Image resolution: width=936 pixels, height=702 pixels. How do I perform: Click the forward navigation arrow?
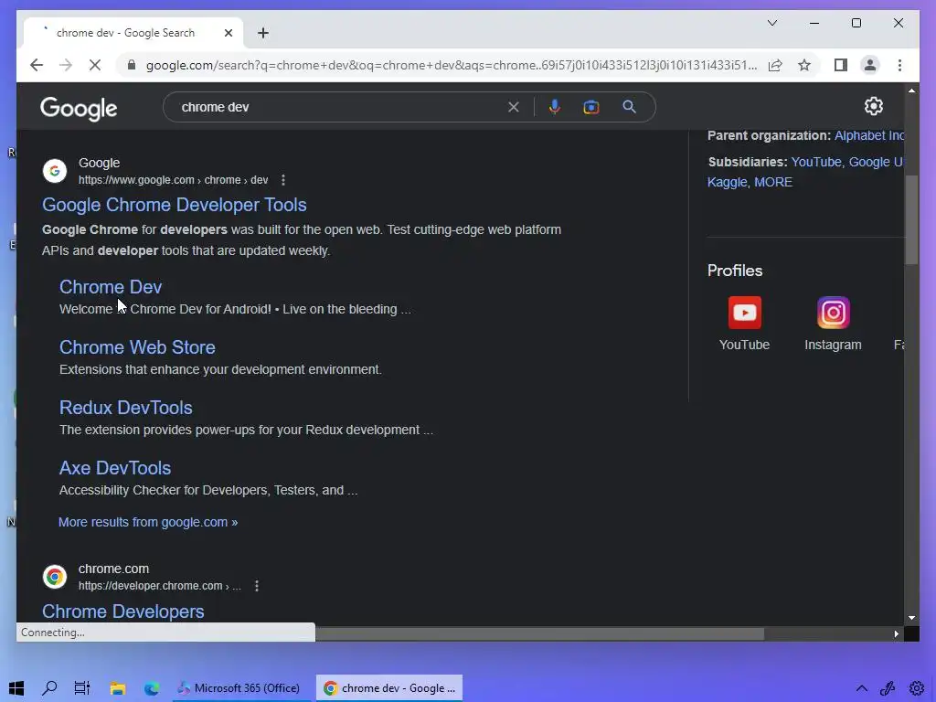pyautogui.click(x=66, y=65)
